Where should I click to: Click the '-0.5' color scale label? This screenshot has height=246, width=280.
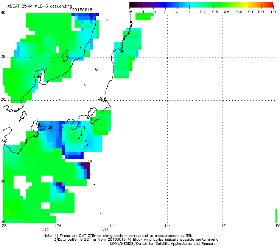pos(226,12)
